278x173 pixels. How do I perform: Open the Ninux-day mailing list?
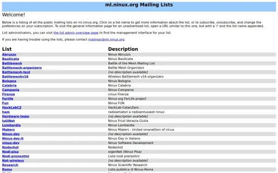pos(11,134)
